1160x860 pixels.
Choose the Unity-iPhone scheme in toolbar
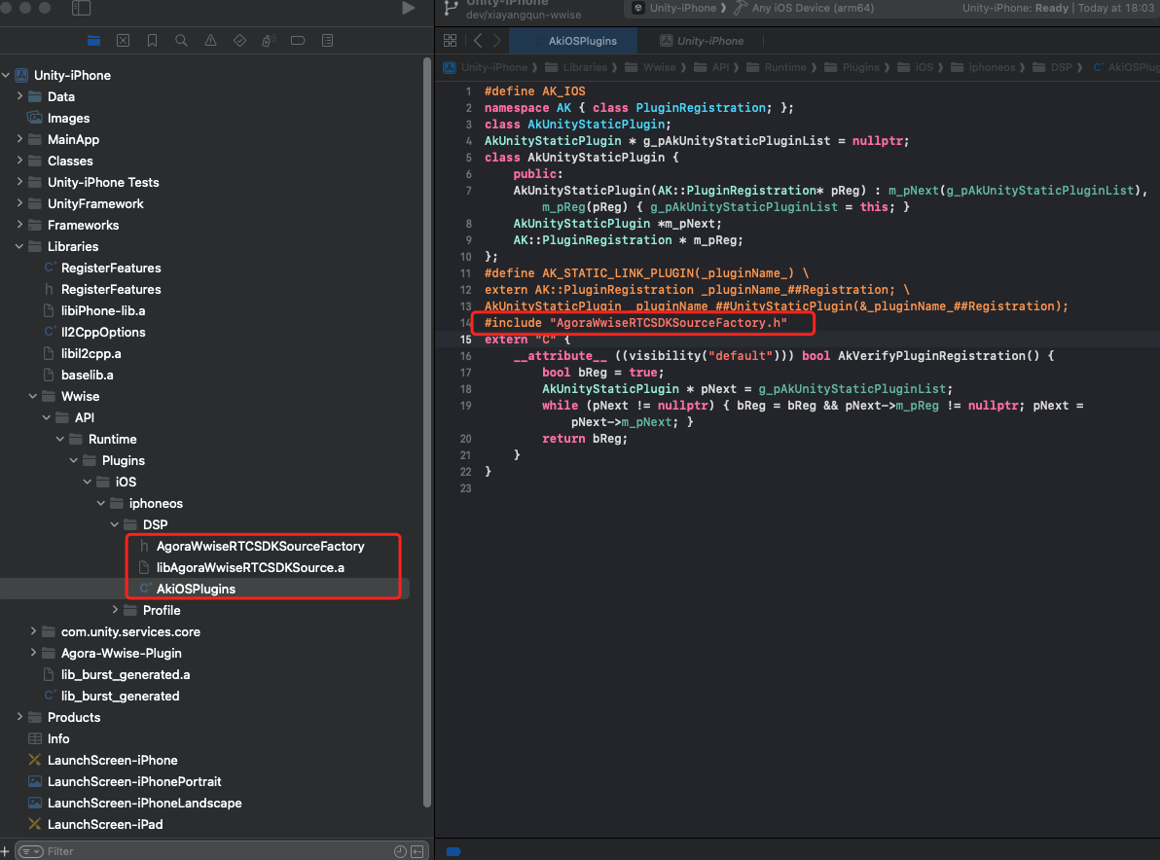[x=674, y=8]
